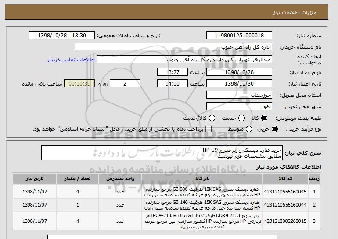The width and height of the screenshot is (338, 239).
Task: Click the واحد شمارش column header
Action: [120, 179]
